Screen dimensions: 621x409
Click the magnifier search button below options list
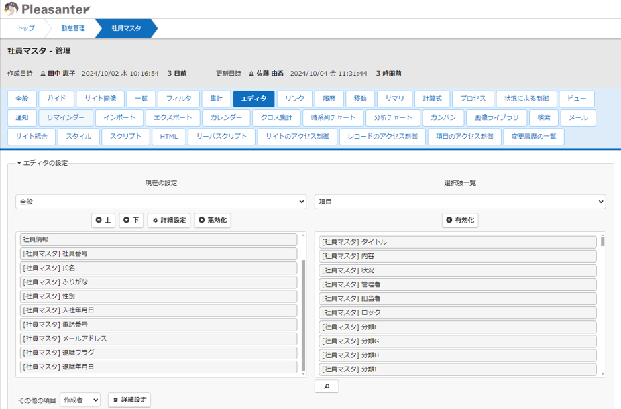(327, 386)
